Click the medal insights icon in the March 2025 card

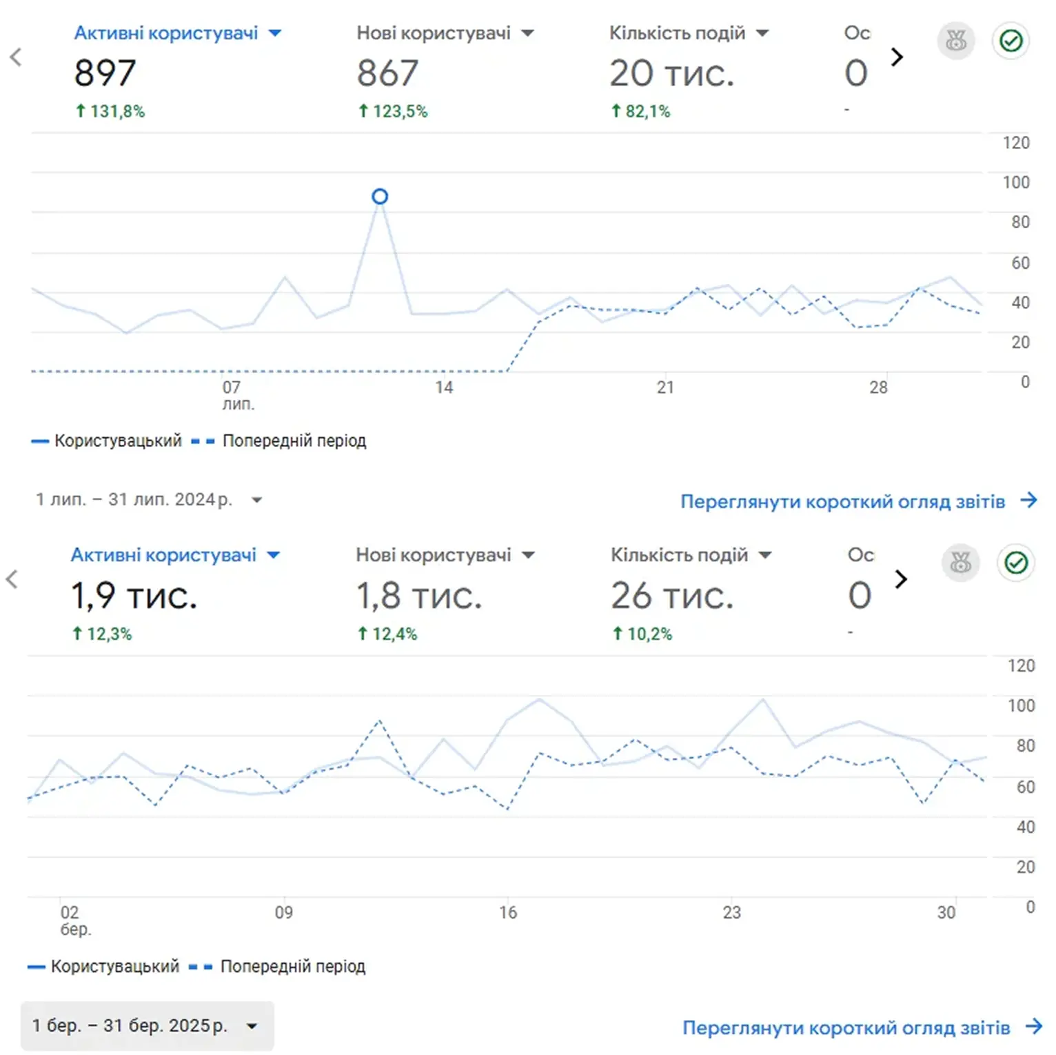click(960, 563)
